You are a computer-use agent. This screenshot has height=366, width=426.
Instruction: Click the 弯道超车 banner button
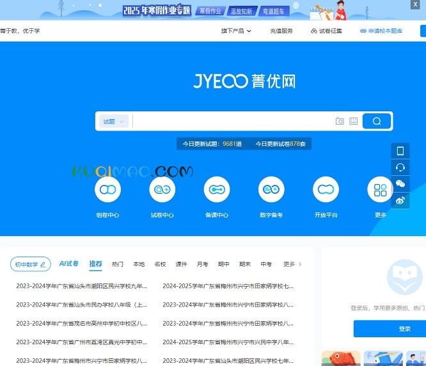click(273, 11)
